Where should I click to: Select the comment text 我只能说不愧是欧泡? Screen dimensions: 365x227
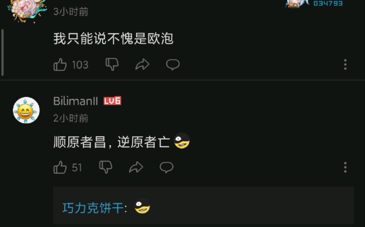(113, 38)
